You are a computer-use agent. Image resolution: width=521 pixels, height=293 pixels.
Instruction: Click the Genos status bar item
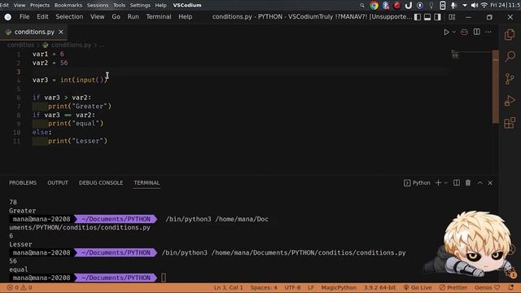(487, 287)
